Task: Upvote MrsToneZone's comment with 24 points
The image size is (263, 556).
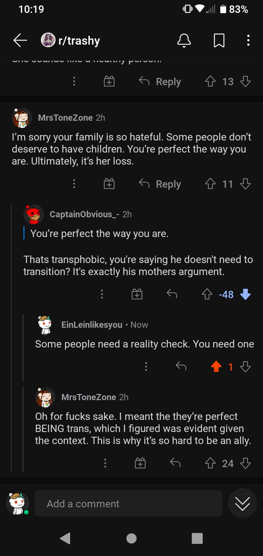Action: (x=210, y=463)
